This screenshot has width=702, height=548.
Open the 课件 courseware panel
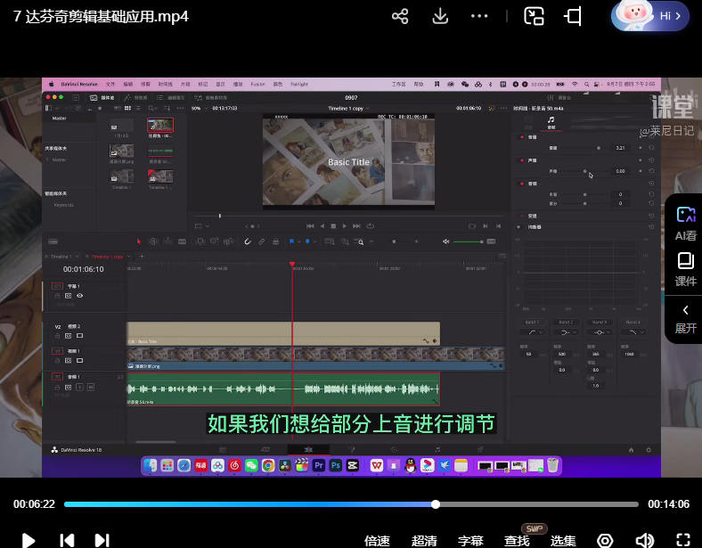(685, 268)
